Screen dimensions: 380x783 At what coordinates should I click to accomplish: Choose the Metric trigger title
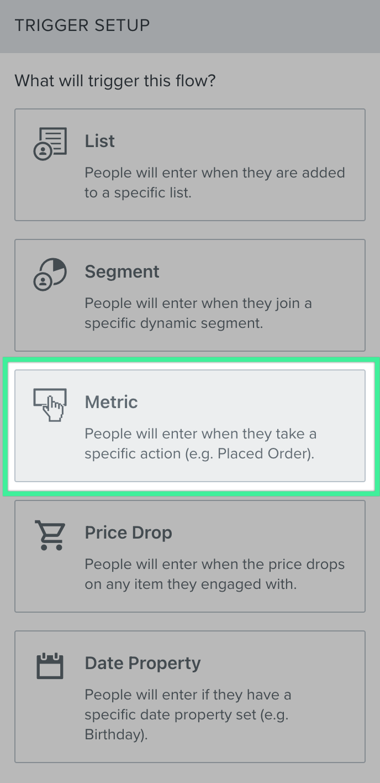coord(111,402)
